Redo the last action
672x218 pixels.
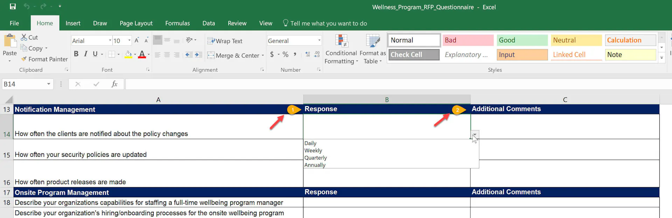(43, 6)
